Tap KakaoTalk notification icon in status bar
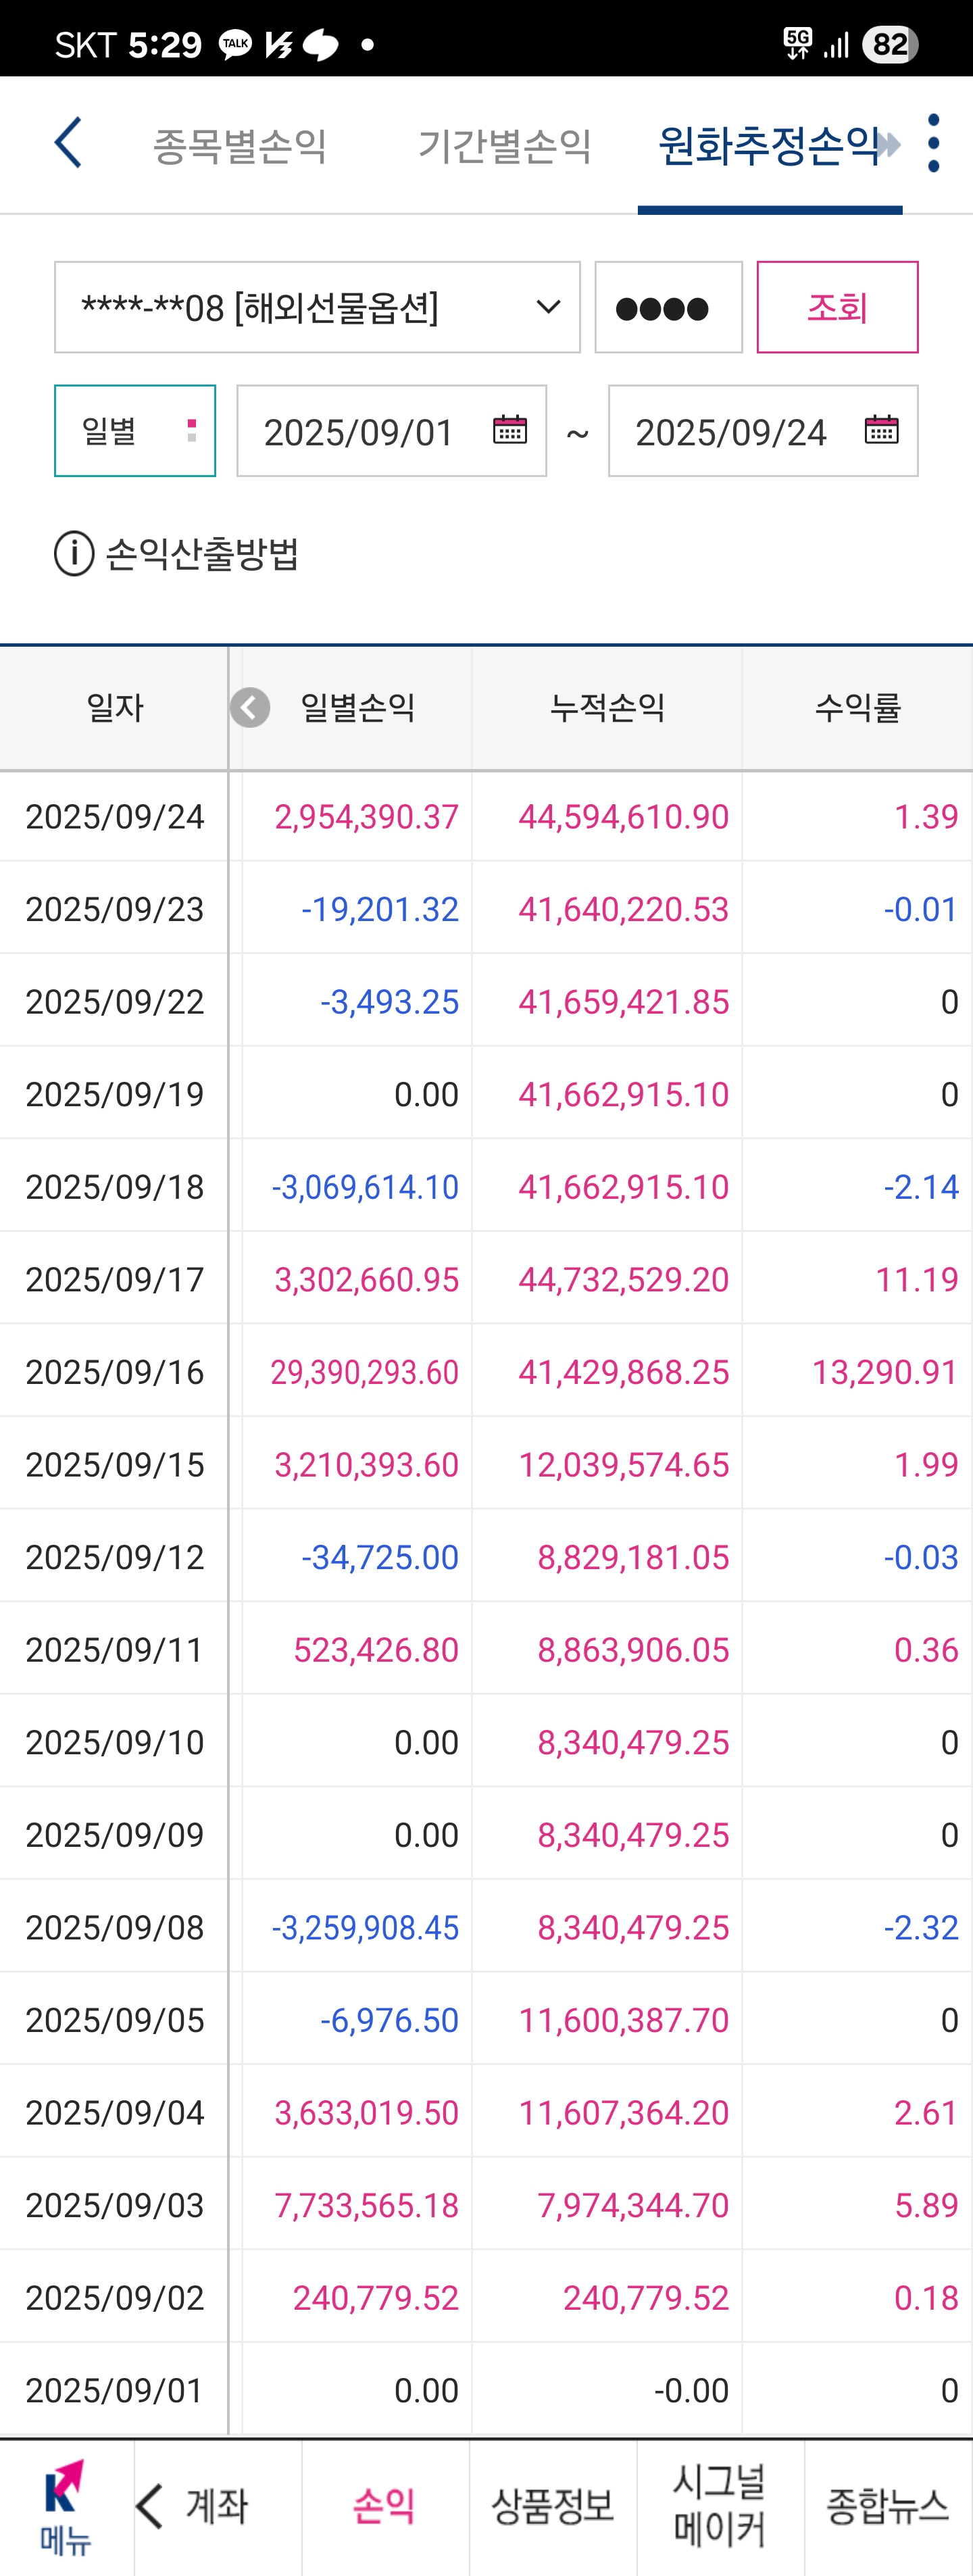 tap(236, 44)
